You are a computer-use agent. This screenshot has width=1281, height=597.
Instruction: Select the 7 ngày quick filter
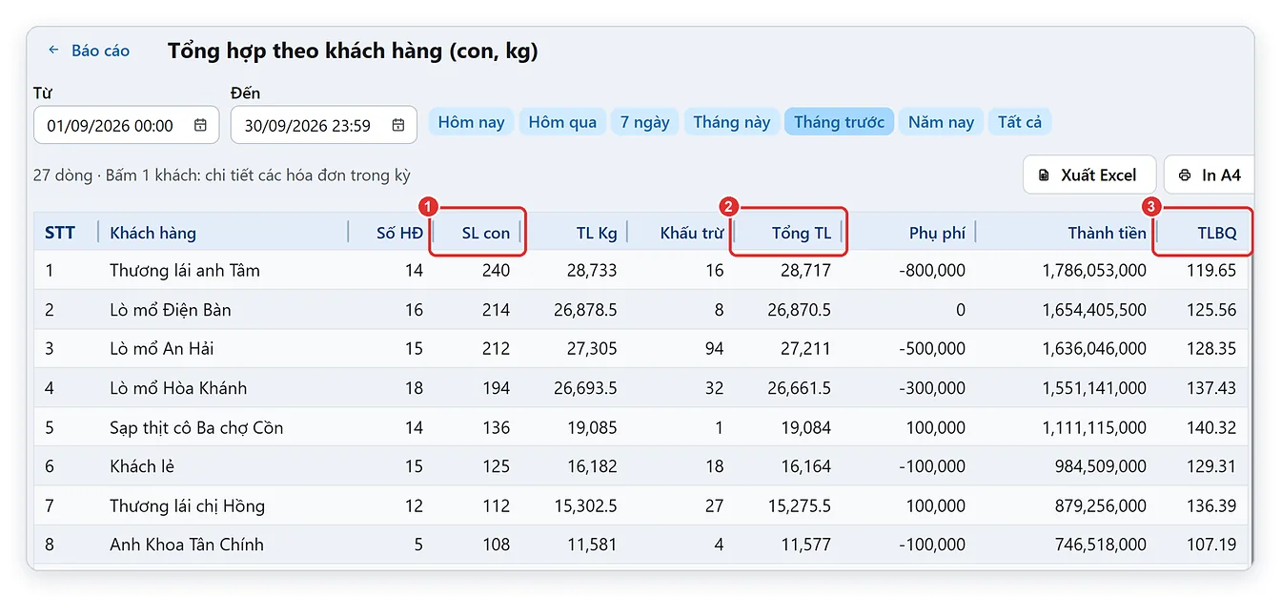(x=644, y=122)
